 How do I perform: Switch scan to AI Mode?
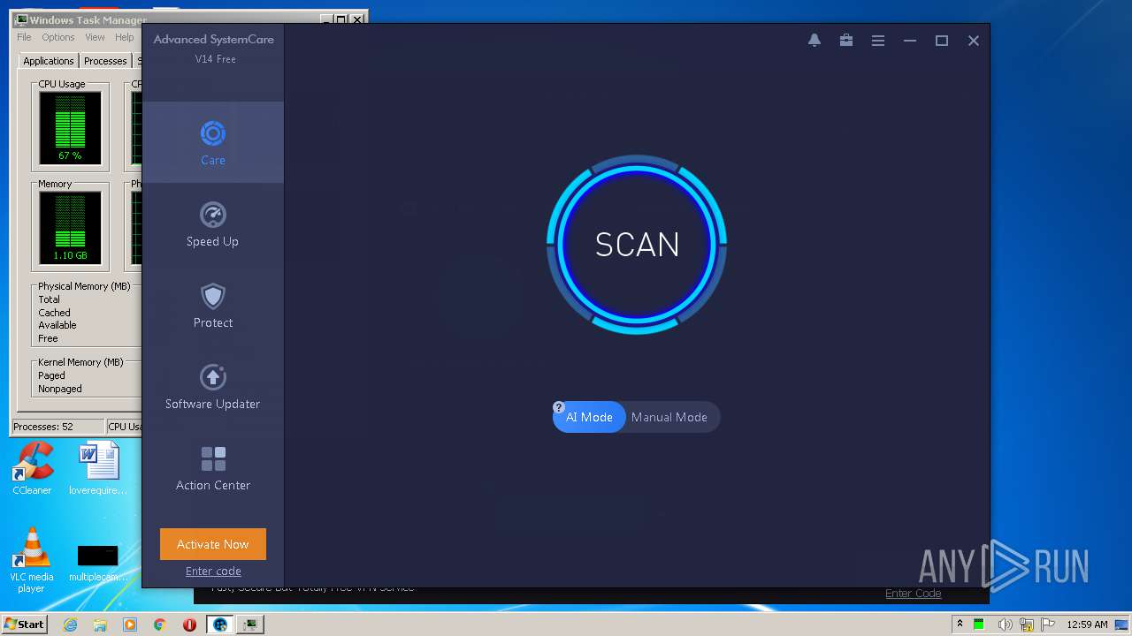(589, 417)
